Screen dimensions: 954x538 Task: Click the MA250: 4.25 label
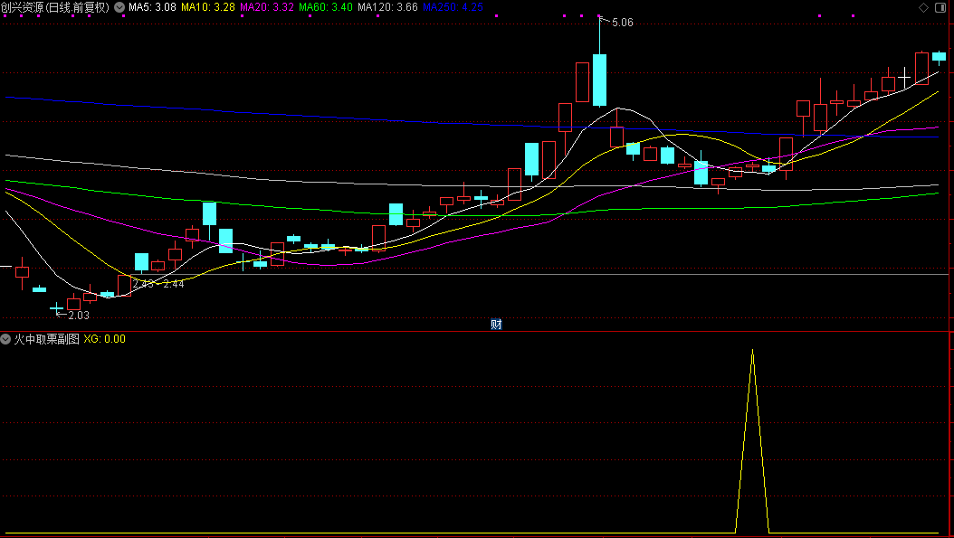click(453, 7)
